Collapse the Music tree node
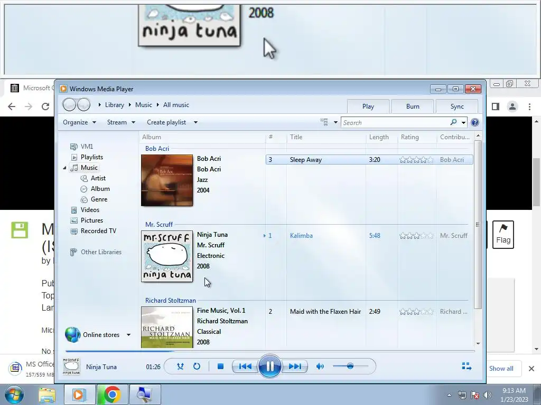The width and height of the screenshot is (541, 405). [65, 168]
